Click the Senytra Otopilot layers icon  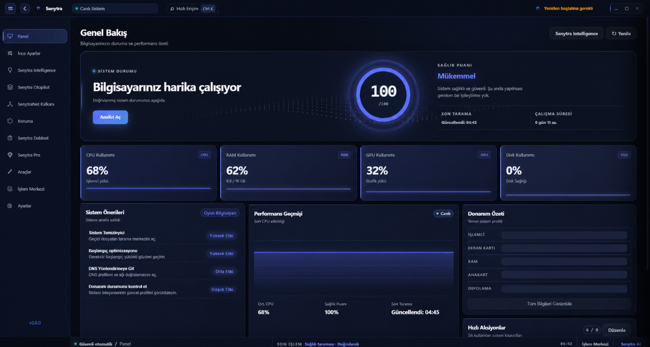pos(10,87)
